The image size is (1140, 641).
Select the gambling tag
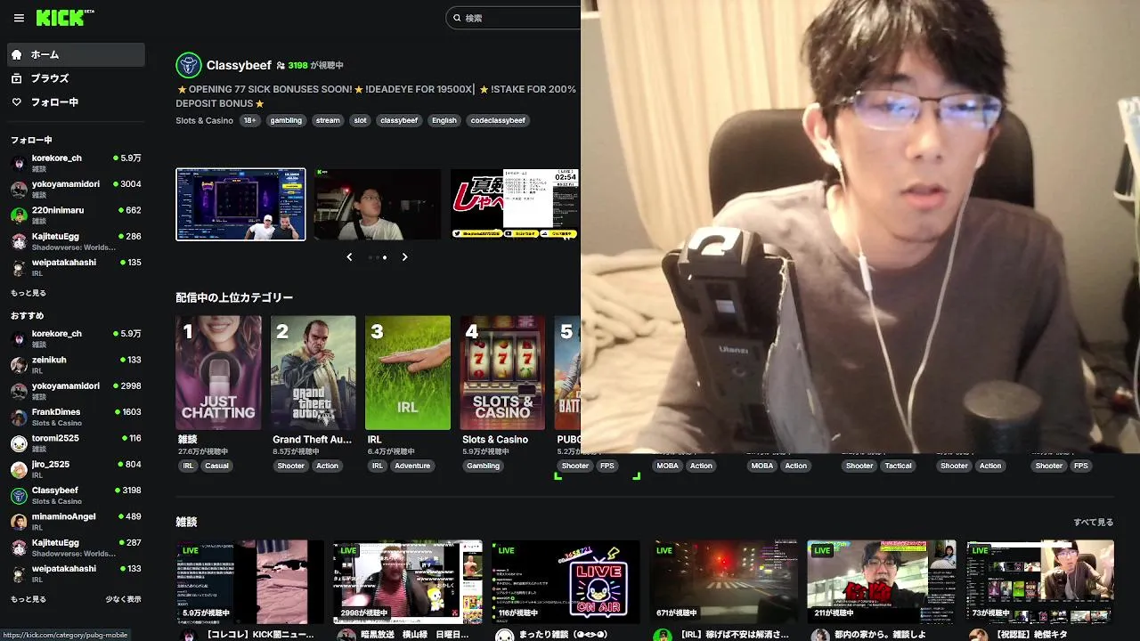[286, 120]
